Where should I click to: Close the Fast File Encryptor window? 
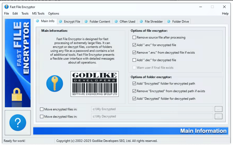pyautogui.click(x=224, y=7)
